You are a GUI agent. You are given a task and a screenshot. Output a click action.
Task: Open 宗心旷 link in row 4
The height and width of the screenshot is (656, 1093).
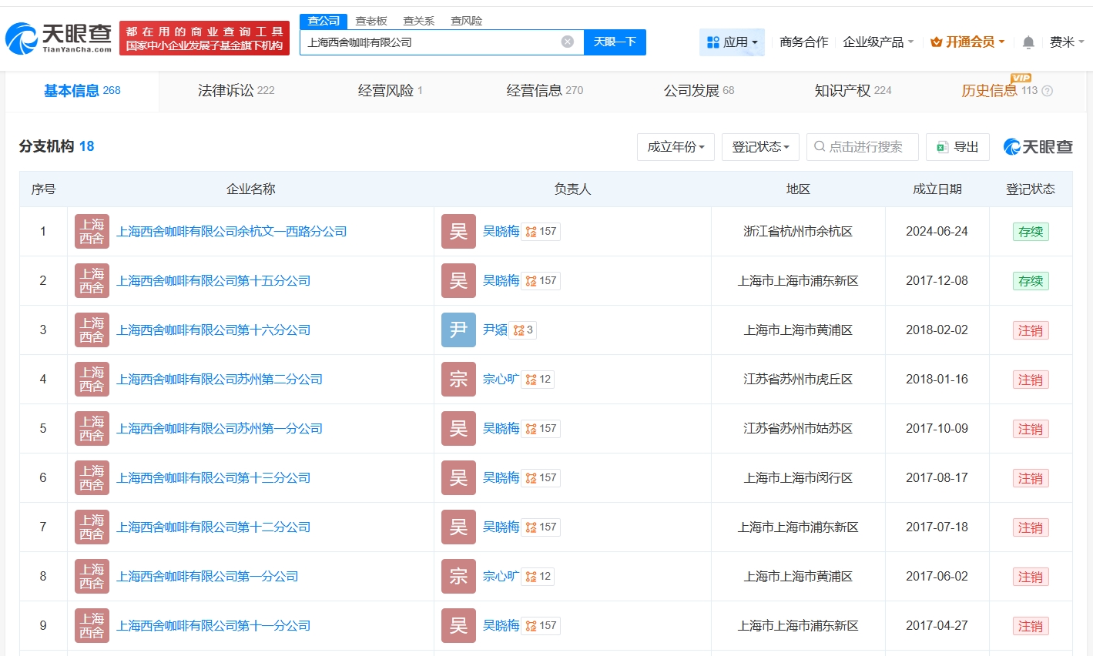point(501,380)
